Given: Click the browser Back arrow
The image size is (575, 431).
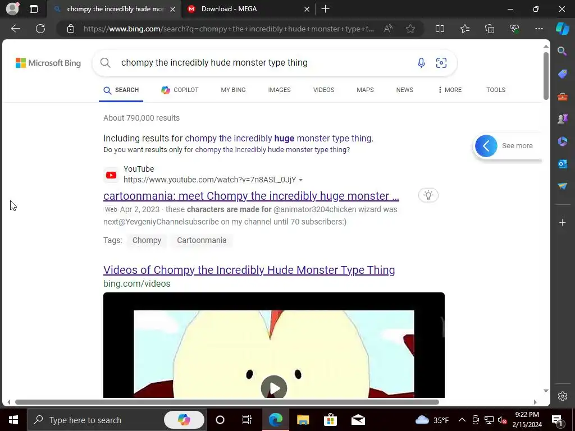Looking at the screenshot, I should 15,29.
